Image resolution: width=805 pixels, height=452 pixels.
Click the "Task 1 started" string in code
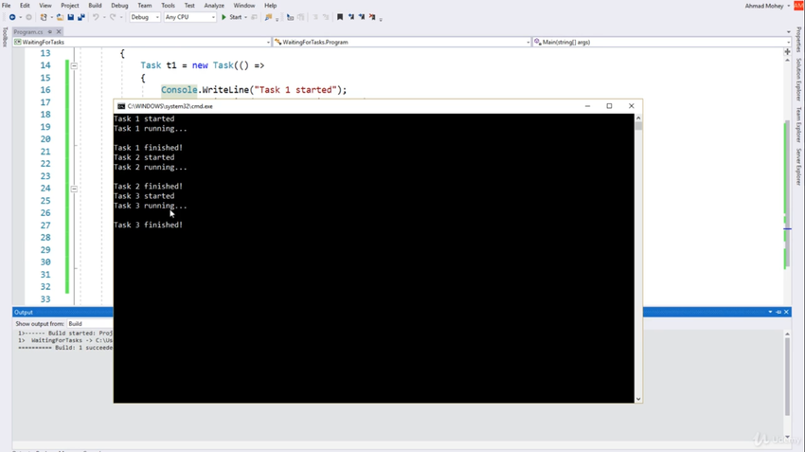(x=295, y=90)
